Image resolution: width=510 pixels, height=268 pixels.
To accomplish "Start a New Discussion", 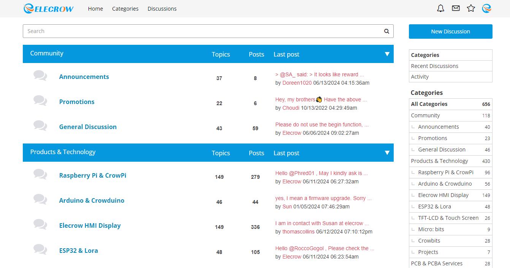I will 451,32.
